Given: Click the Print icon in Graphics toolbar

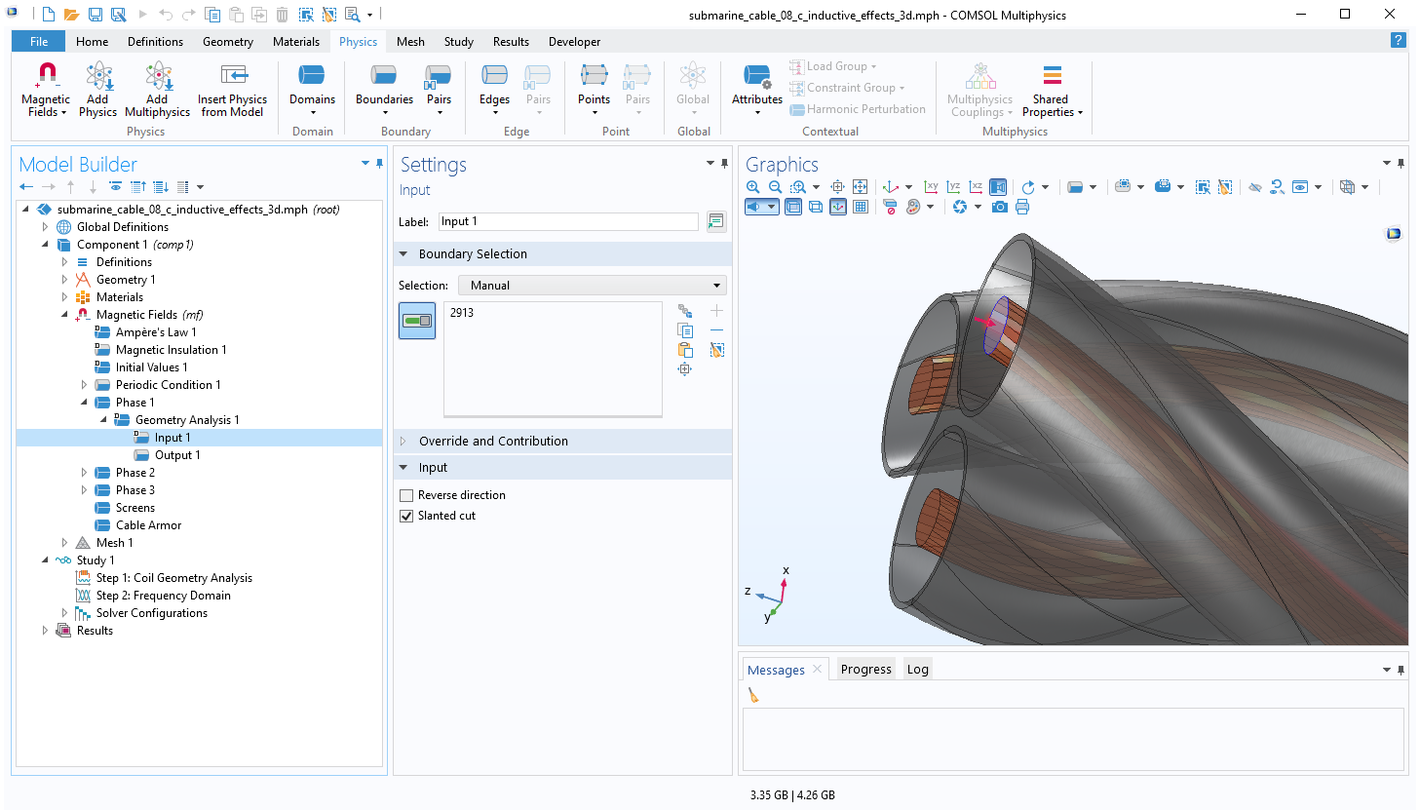Looking at the screenshot, I should pos(1021,207).
